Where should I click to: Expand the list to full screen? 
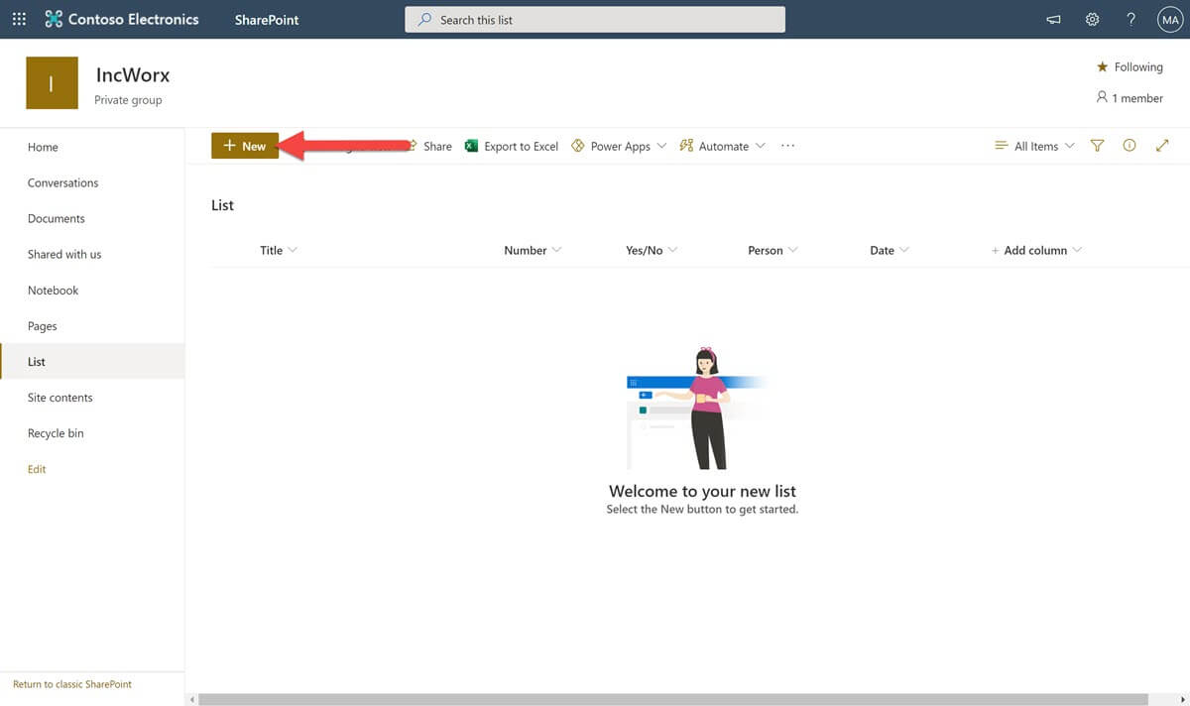(x=1161, y=145)
